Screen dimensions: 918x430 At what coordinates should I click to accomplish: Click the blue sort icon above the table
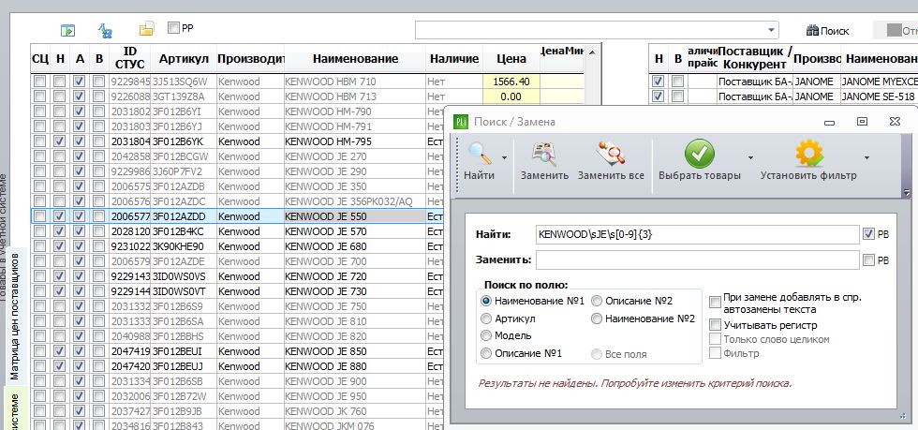pyautogui.click(x=105, y=30)
